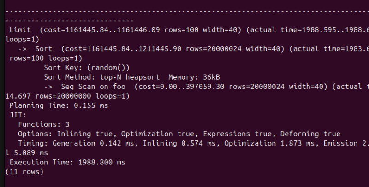Click the word Limit in the query plan

point(20,30)
